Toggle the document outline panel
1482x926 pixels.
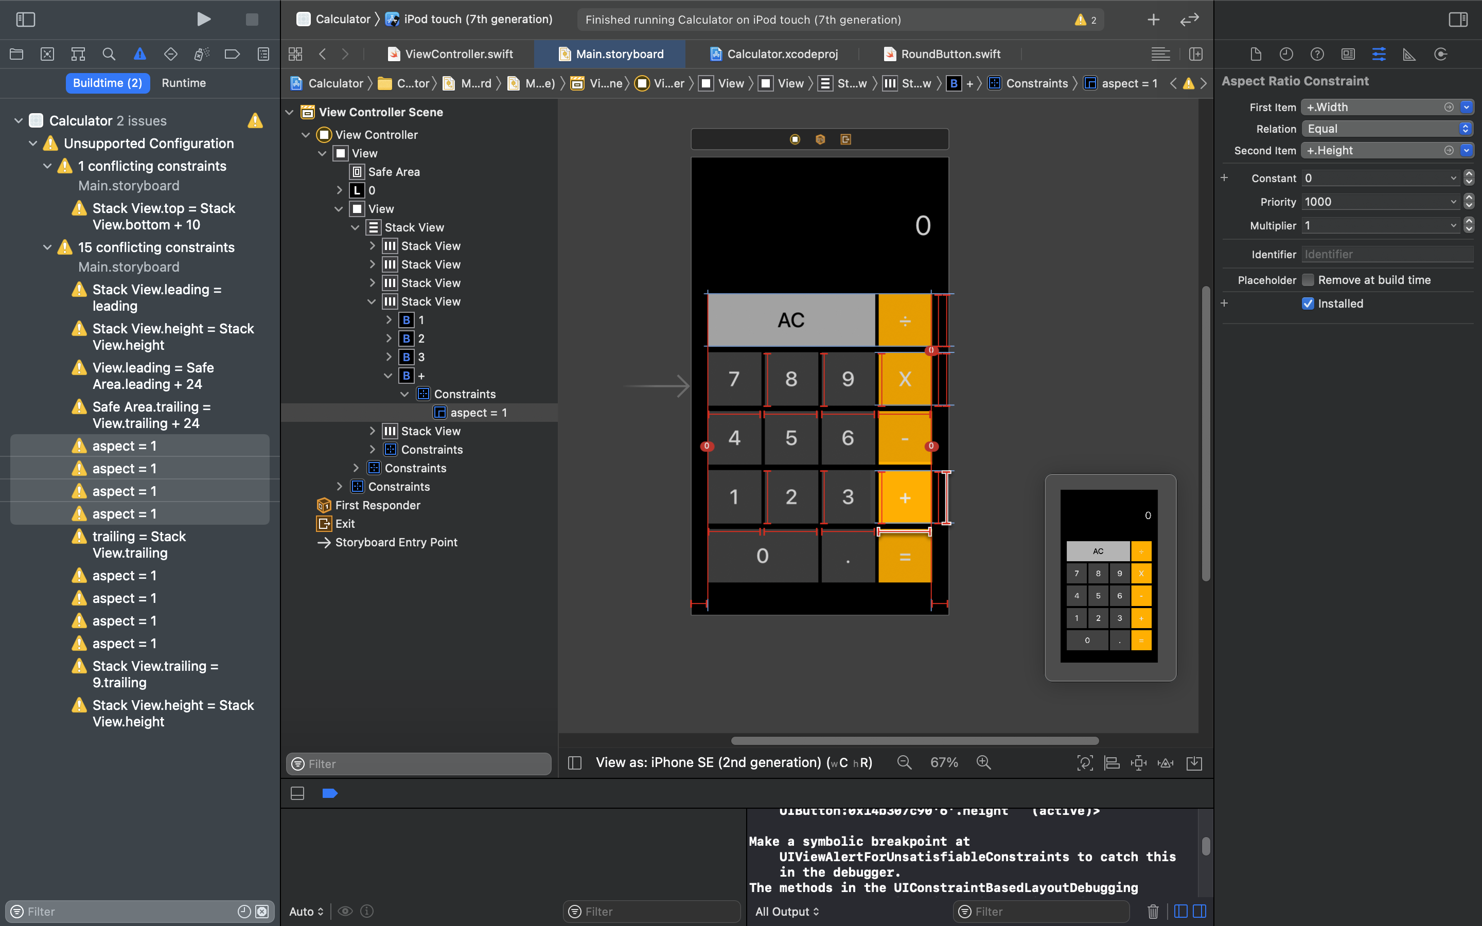point(574,762)
